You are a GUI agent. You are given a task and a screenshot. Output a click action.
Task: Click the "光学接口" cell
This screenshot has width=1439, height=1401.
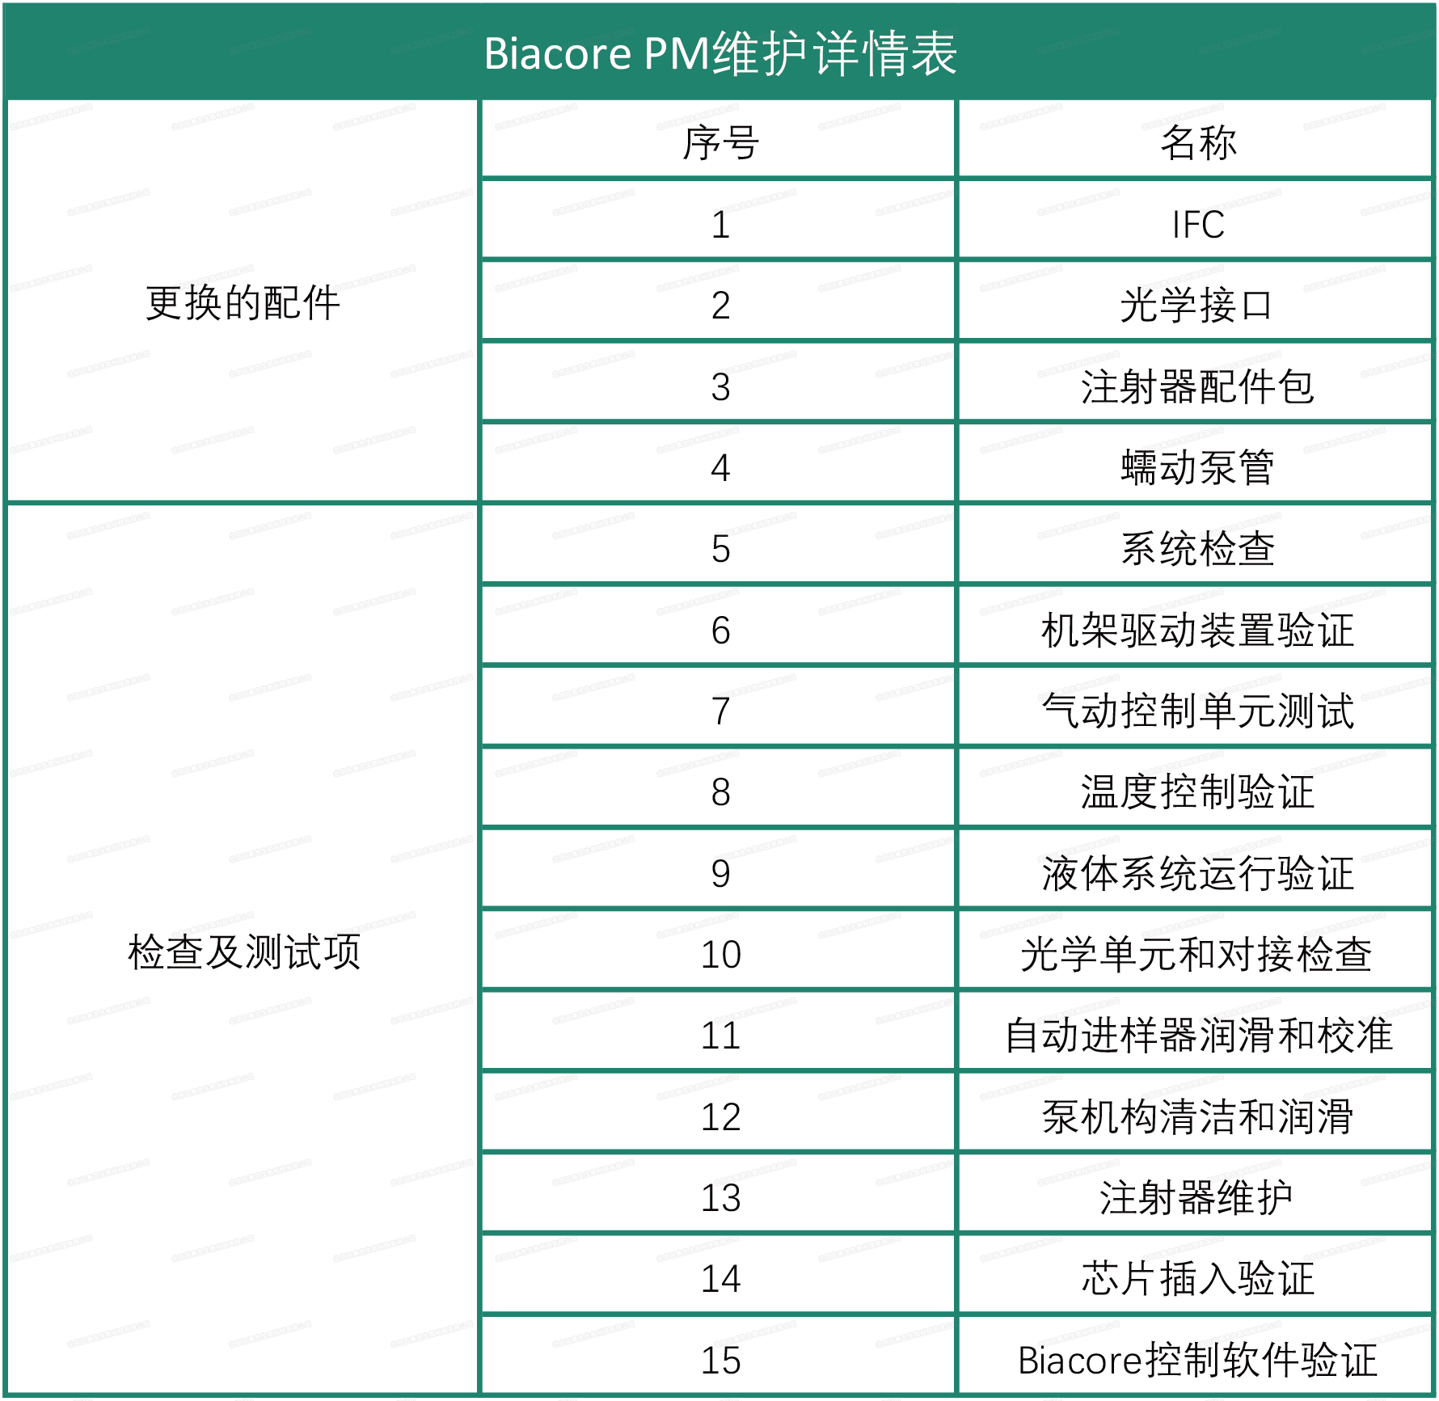click(1196, 301)
